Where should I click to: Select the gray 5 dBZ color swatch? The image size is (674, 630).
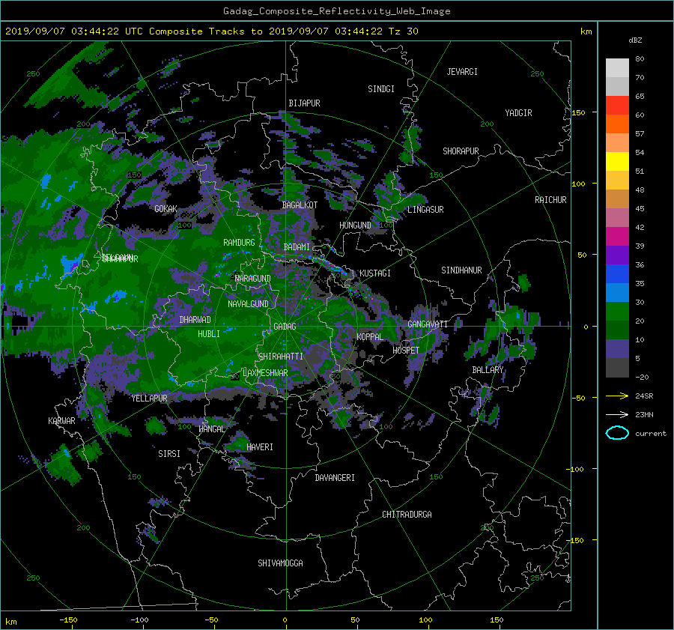coord(617,368)
